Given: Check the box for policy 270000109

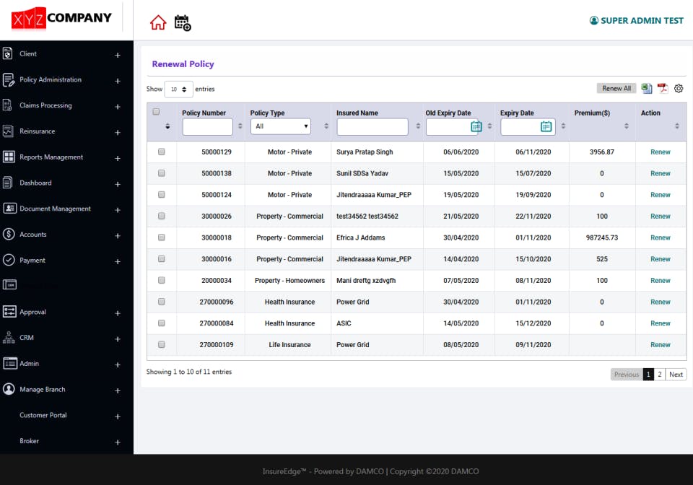Looking at the screenshot, I should 161,344.
